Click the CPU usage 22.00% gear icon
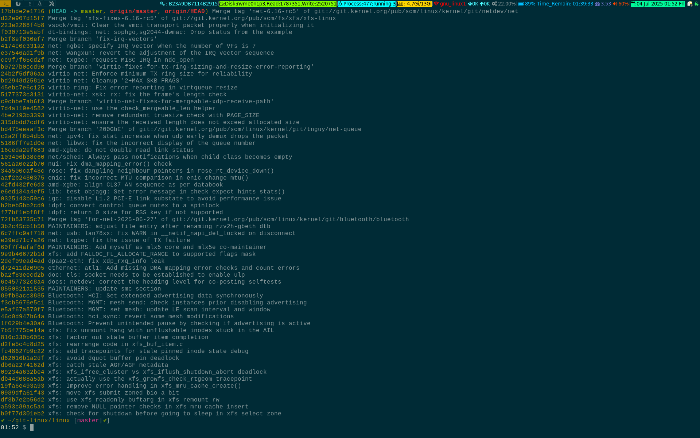 [x=494, y=4]
